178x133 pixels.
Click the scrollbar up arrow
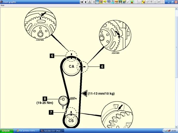[176, 8]
